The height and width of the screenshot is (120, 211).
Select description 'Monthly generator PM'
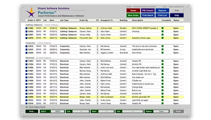click(x=141, y=97)
